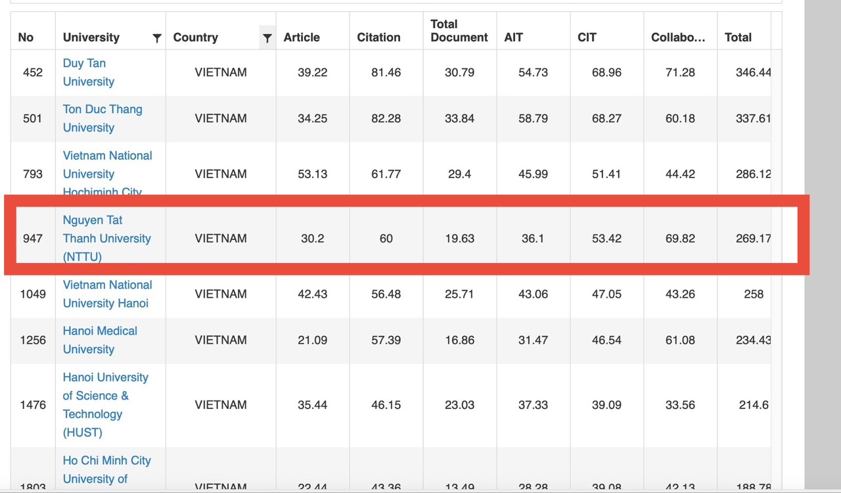Sort by the Total column header

[x=738, y=37]
